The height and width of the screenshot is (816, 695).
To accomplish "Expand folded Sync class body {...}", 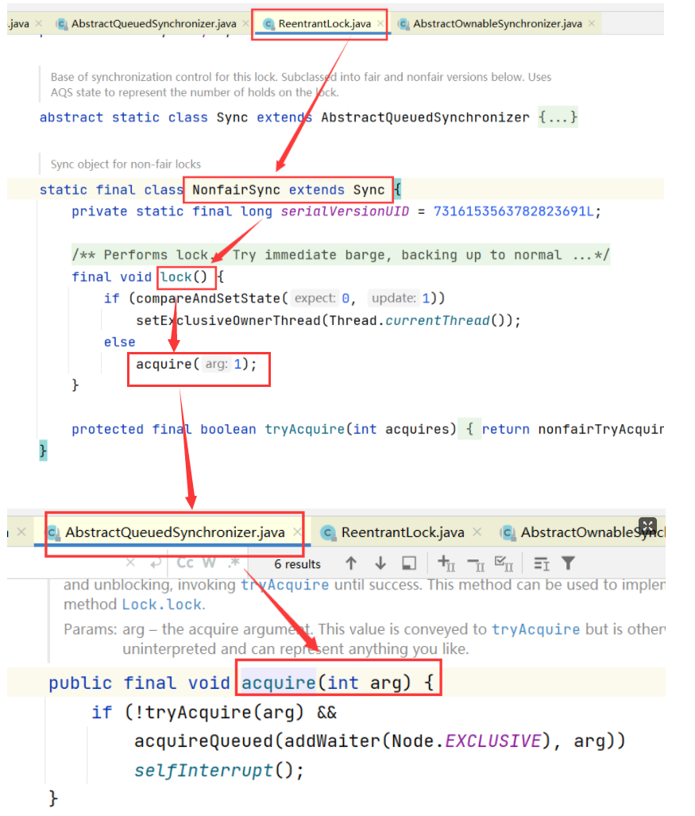I will coord(558,118).
